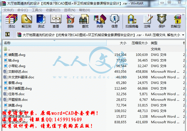Sort by Size (大小) column header
The image size is (187, 131).
[x=117, y=43]
